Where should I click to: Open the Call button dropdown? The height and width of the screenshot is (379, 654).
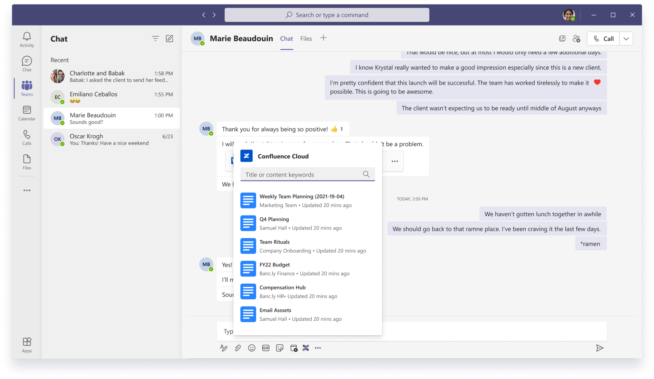tap(626, 38)
